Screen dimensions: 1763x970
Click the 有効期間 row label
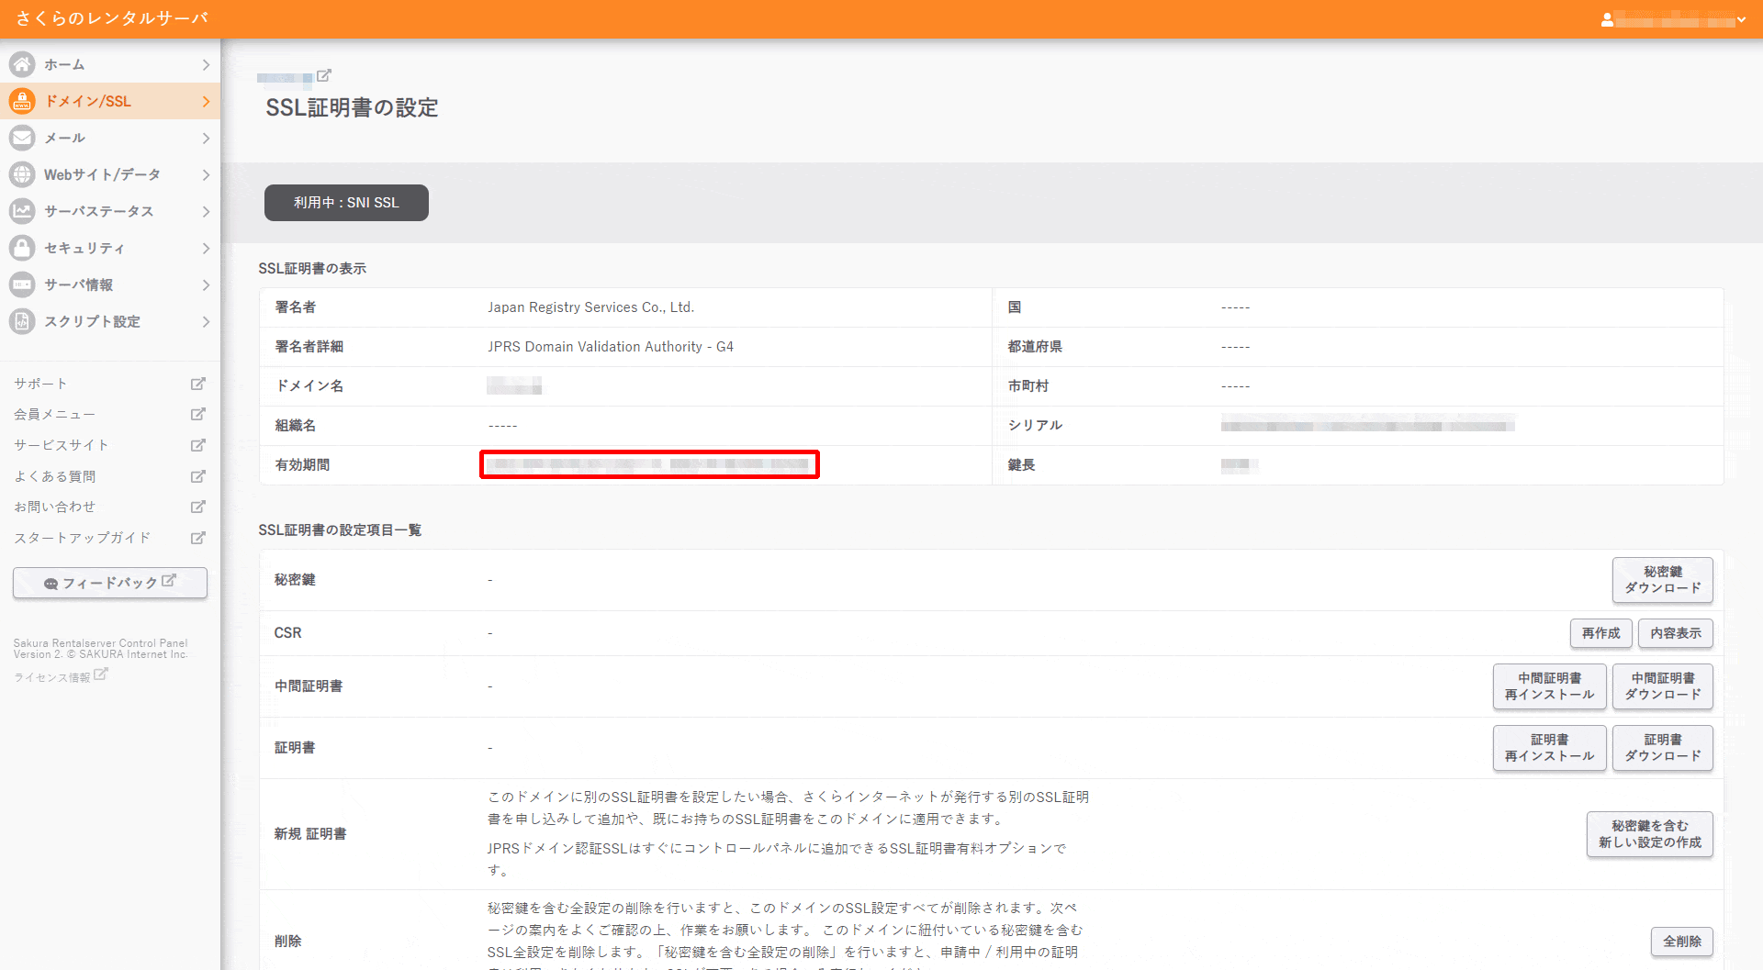point(302,465)
